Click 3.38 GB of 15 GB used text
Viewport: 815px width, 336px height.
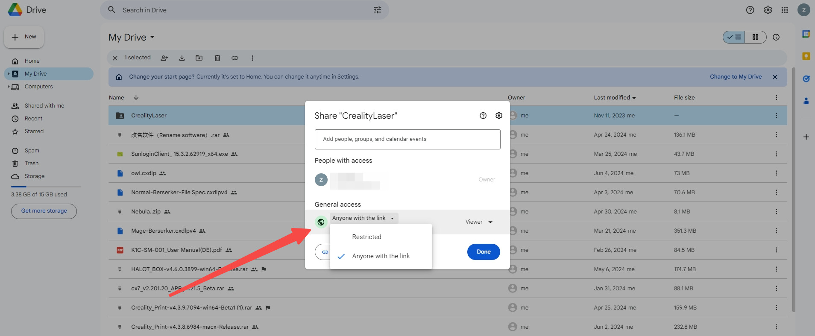coord(39,195)
